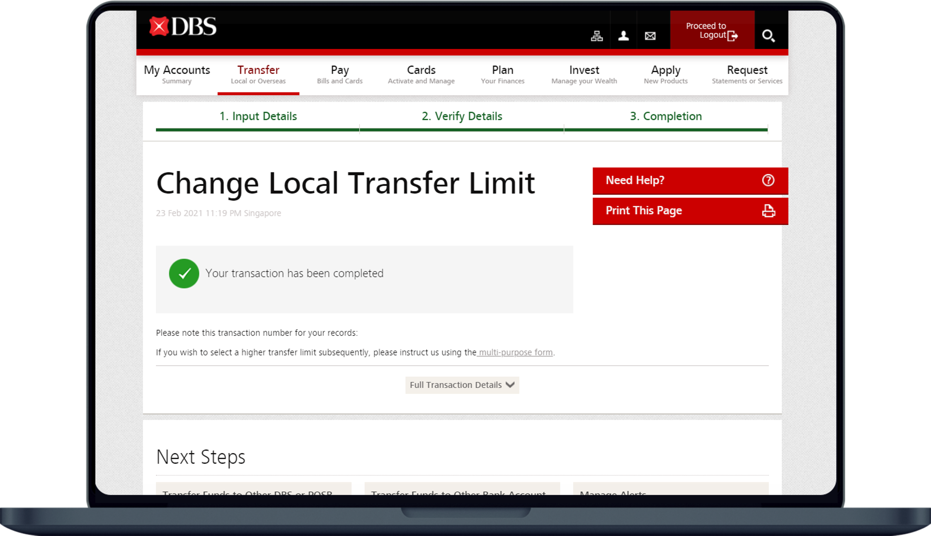
Task: Open the sitemap icon in header
Action: (x=596, y=36)
